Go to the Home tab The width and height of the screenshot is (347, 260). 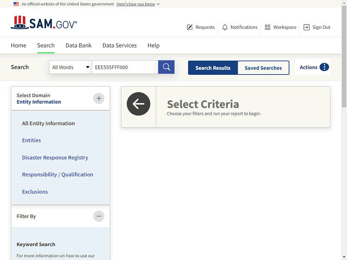18,45
